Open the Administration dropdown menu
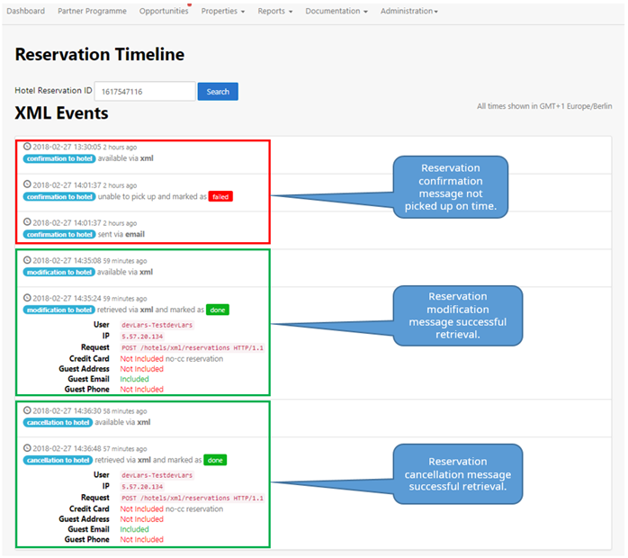628x558 pixels. point(408,12)
